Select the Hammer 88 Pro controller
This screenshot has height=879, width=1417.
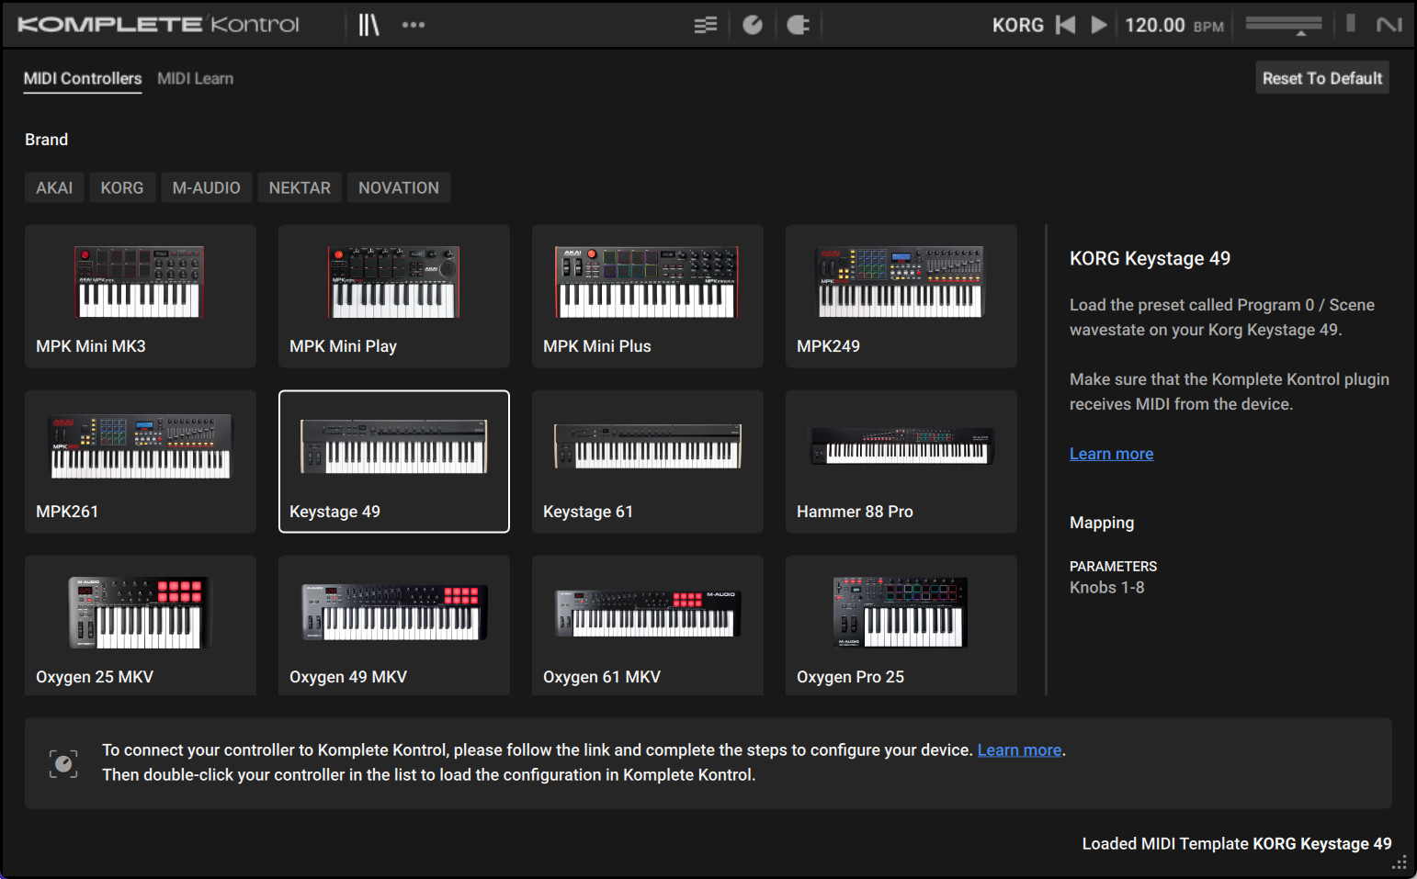pos(901,462)
